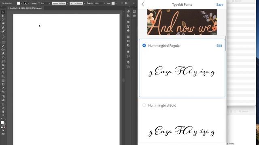Screen dimensions: 259x145
Task: Select the Column Graph tool
Action: (x=3, y=100)
